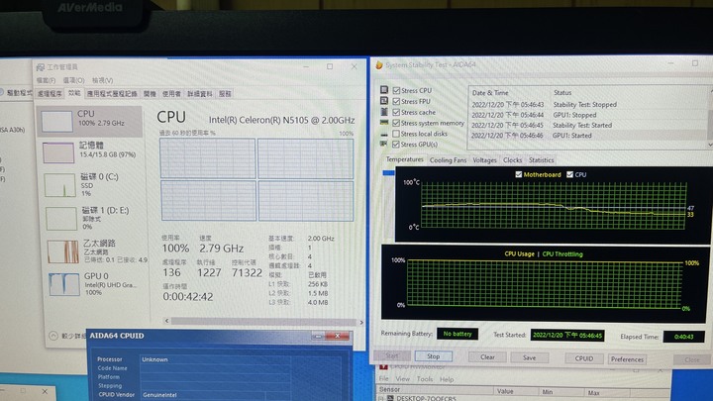
Task: Select the 磁碟 1 (D: E:) disk graph icon
Action: coord(61,219)
